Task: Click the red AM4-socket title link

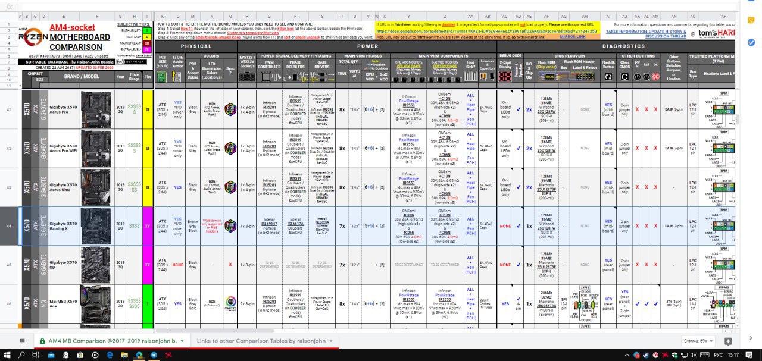Action: pyautogui.click(x=72, y=27)
